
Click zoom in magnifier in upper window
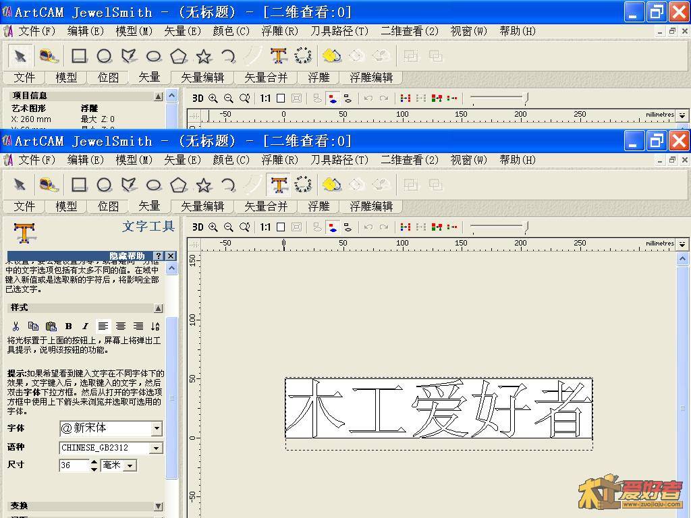tap(213, 98)
